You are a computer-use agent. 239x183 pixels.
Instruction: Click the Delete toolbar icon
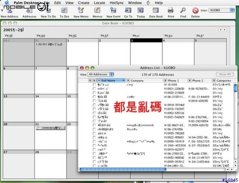195,10
